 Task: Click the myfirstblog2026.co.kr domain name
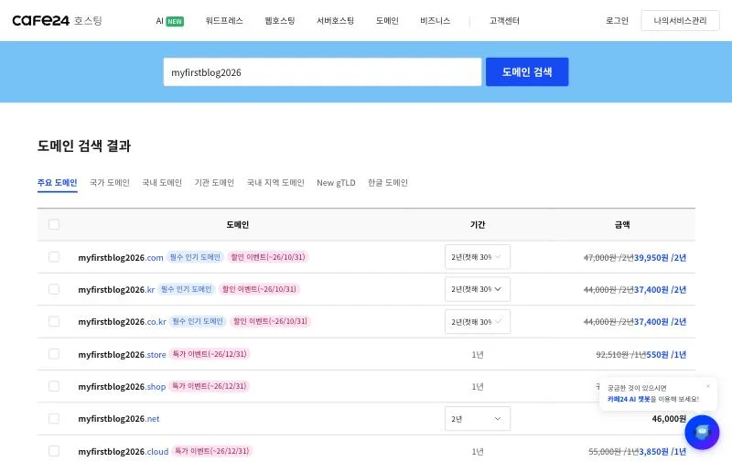pyautogui.click(x=122, y=322)
